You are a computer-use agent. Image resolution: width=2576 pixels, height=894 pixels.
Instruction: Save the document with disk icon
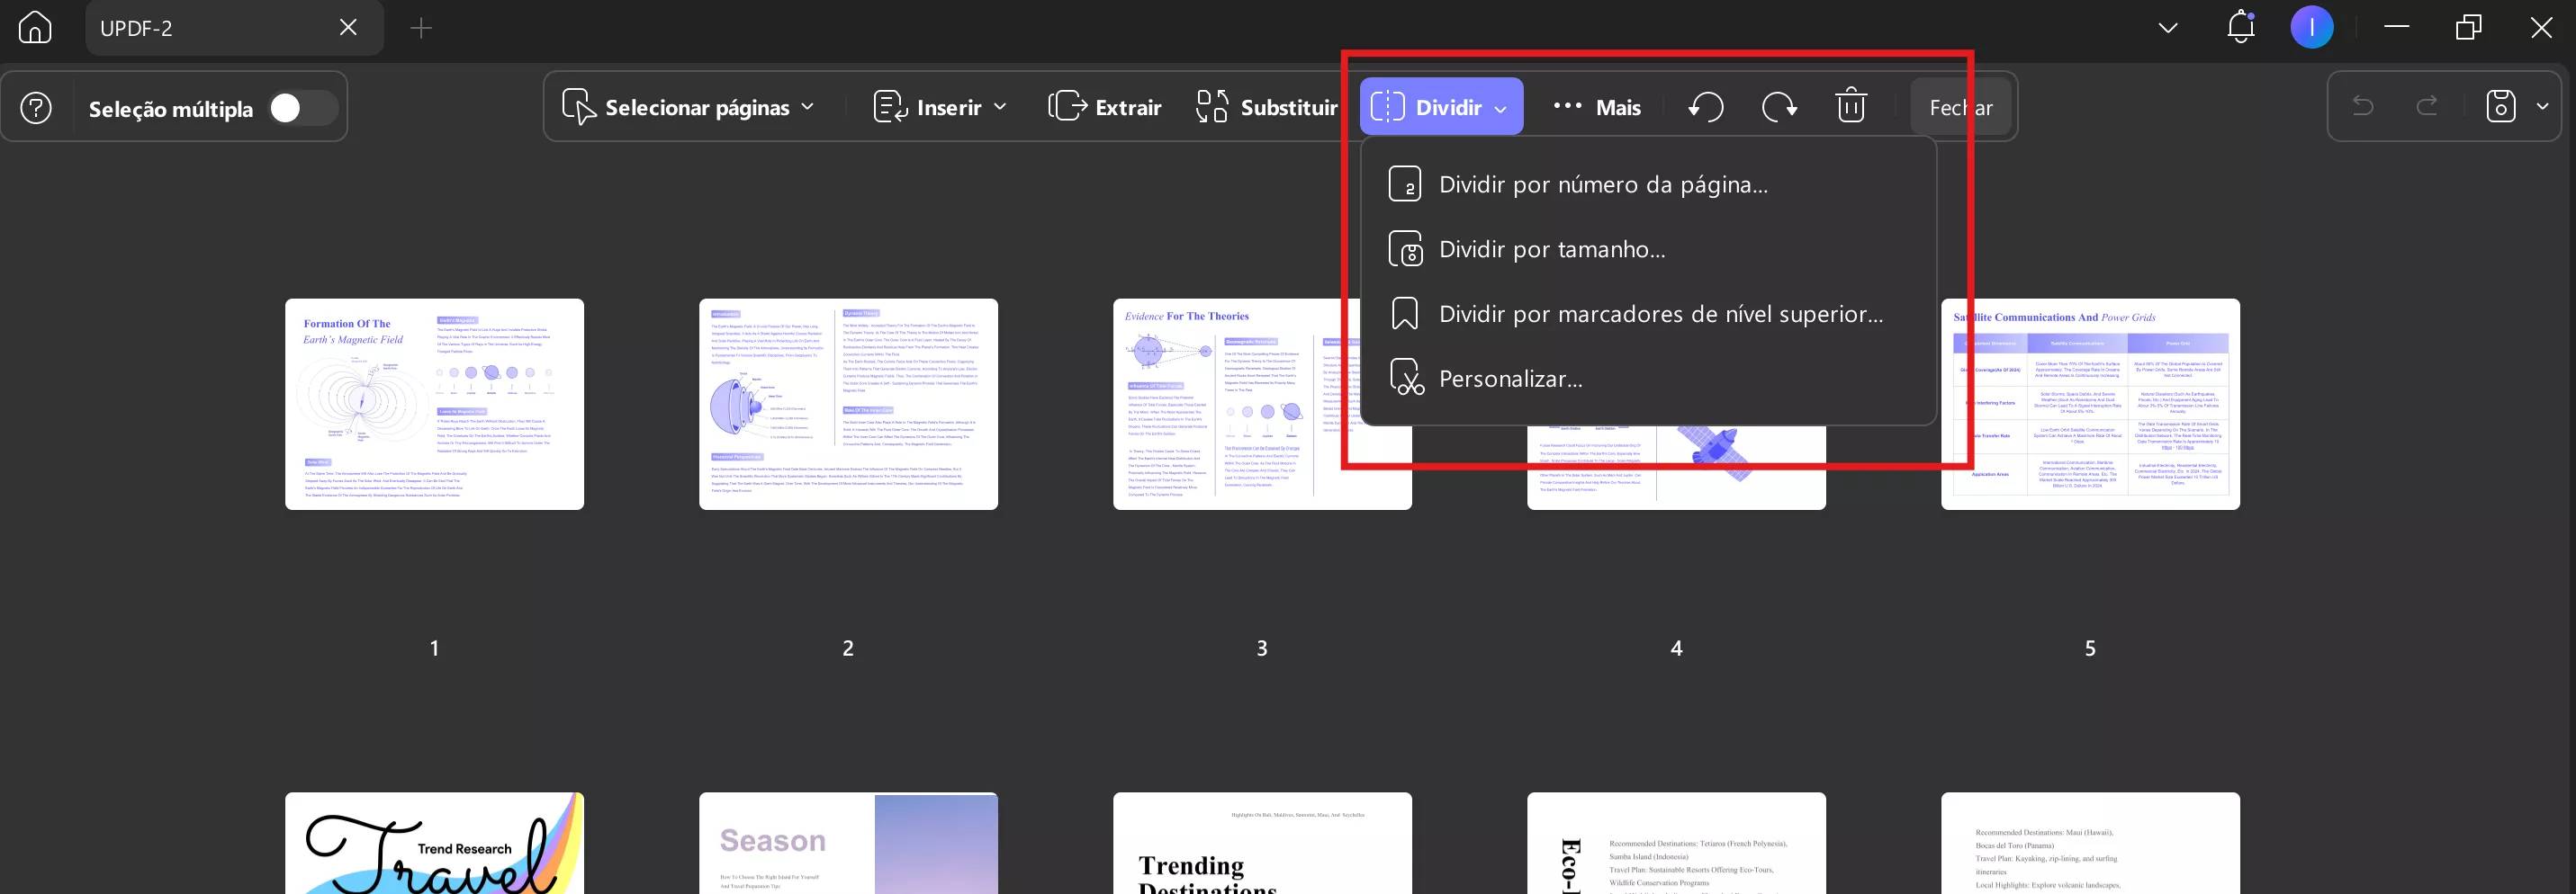point(2501,106)
